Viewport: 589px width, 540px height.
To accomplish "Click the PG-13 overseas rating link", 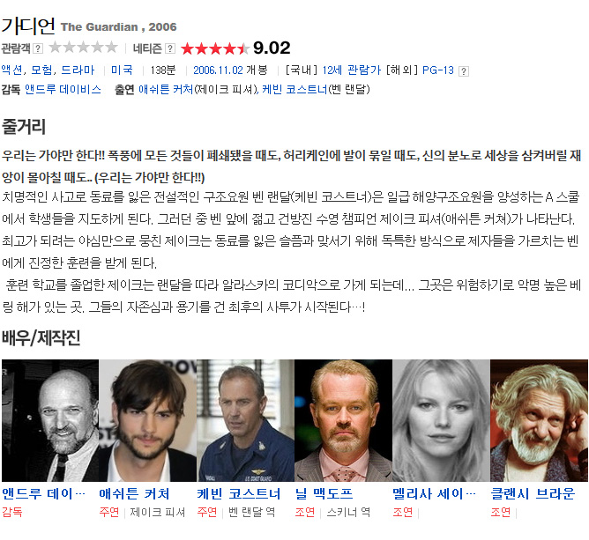I will click(438, 70).
